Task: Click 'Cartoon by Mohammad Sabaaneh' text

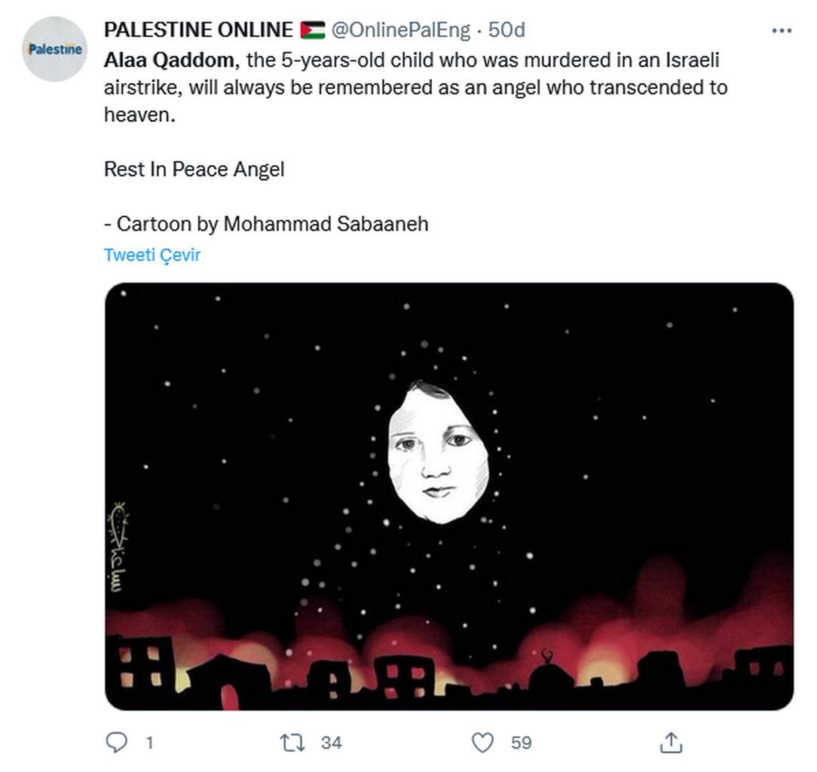Action: coord(273,224)
